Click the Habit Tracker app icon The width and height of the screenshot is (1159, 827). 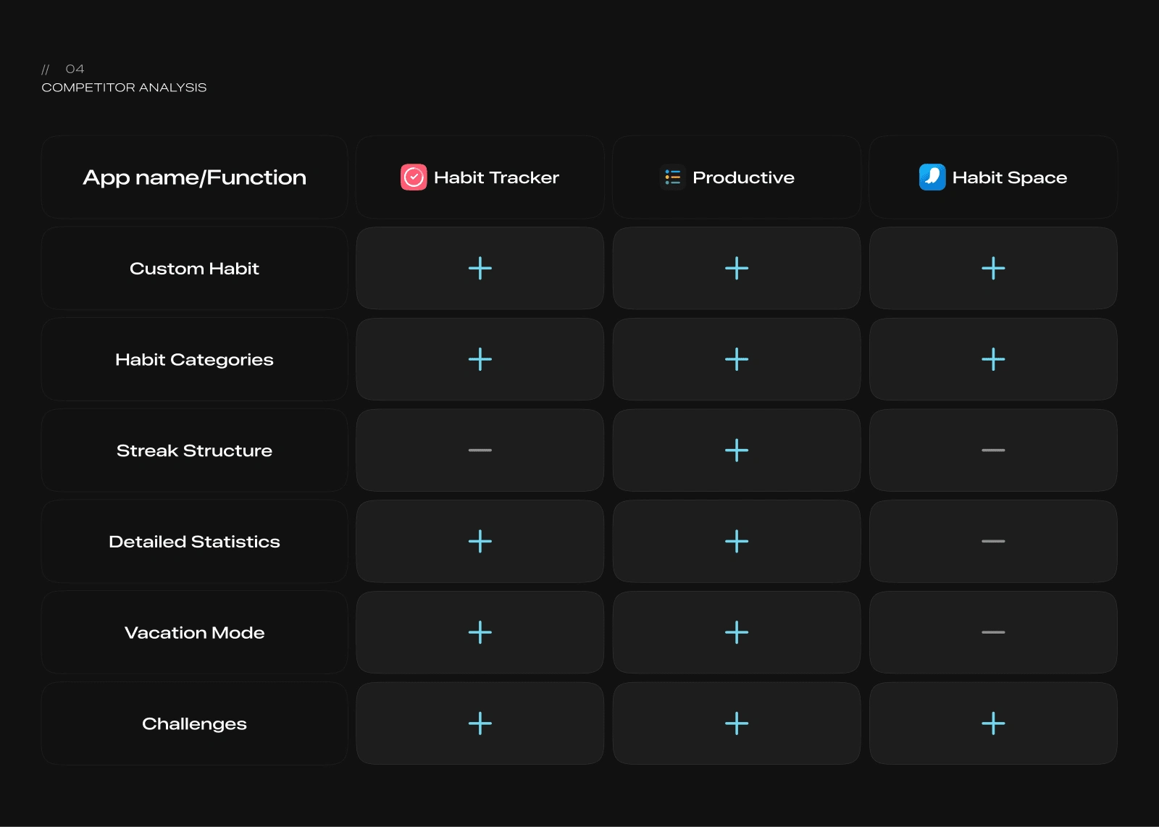(x=414, y=177)
